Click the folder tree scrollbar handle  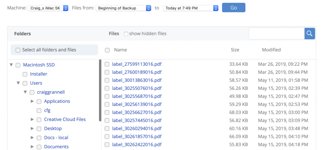[x=100, y=91]
